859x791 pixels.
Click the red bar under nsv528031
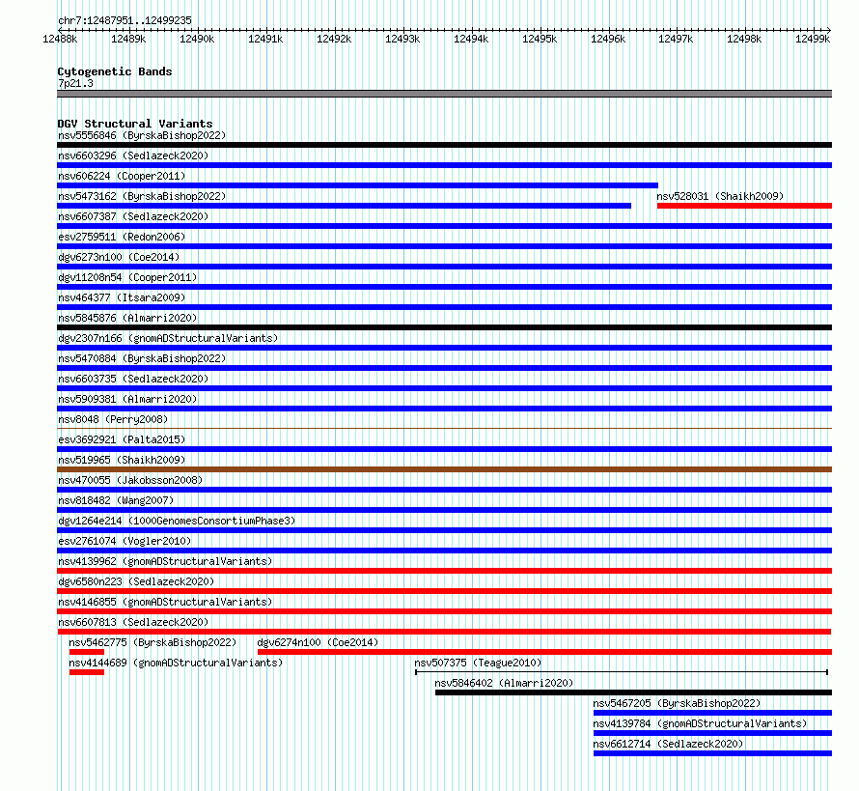(x=744, y=206)
